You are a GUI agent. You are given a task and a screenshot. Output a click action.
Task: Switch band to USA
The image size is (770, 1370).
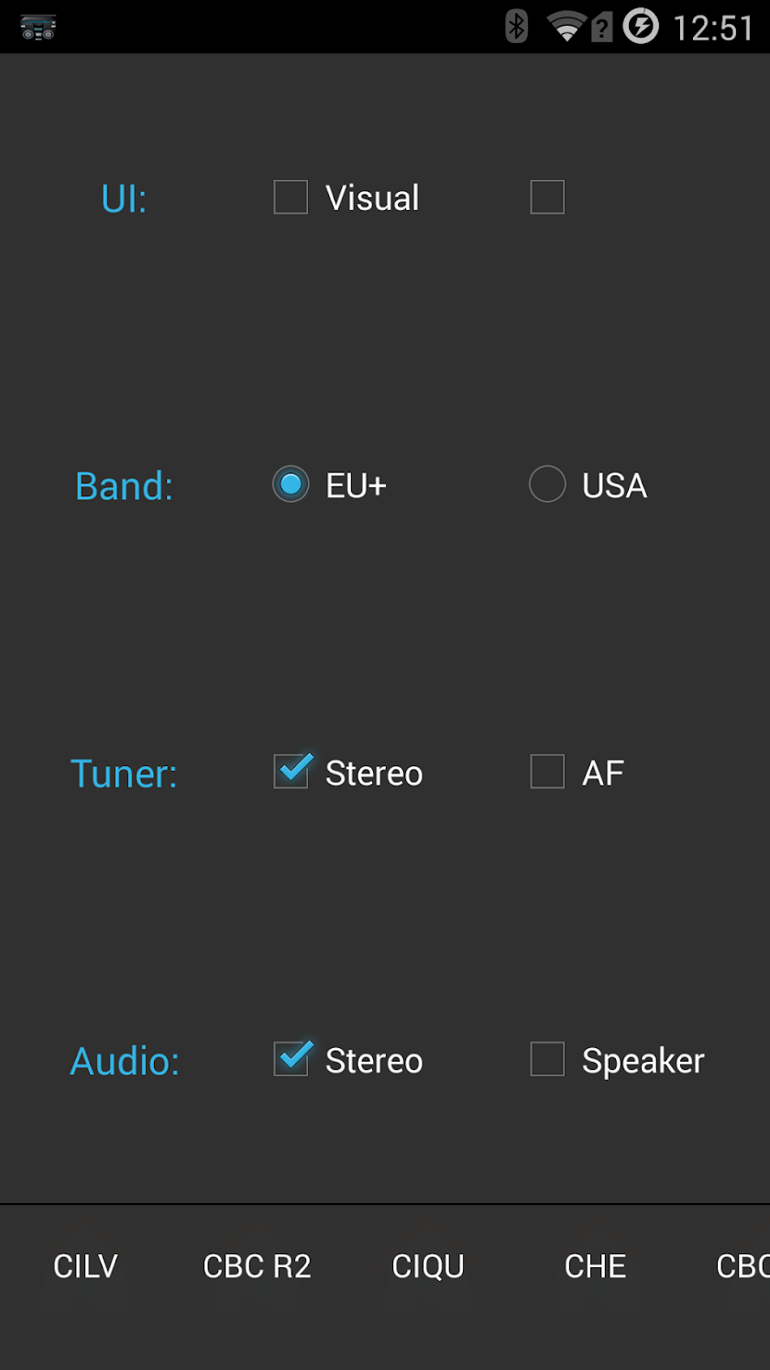[547, 485]
